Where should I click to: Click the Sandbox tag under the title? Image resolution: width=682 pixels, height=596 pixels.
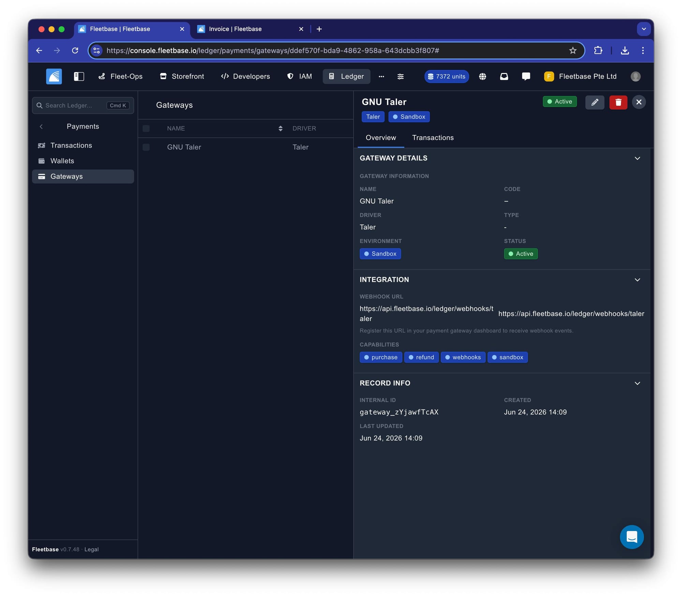(409, 117)
